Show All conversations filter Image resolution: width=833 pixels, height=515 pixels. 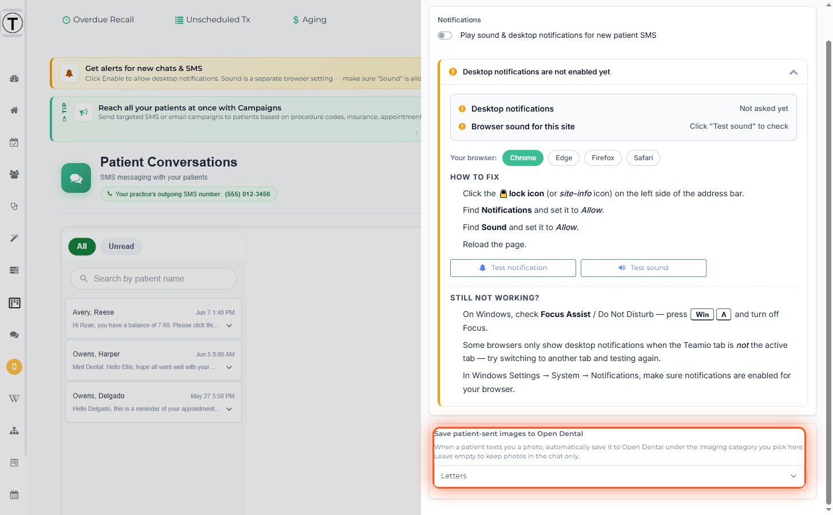[x=82, y=247]
